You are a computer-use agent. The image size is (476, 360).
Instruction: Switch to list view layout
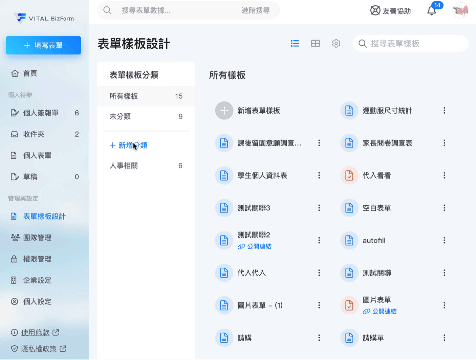(295, 43)
